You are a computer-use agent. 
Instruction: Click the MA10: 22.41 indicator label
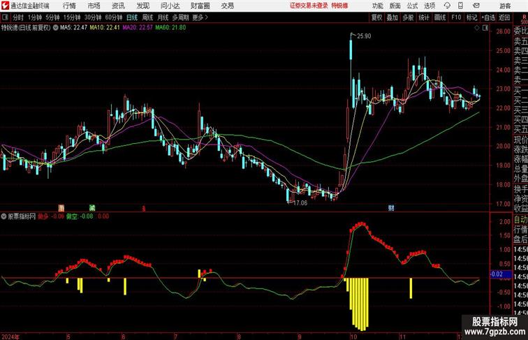pyautogui.click(x=105, y=28)
